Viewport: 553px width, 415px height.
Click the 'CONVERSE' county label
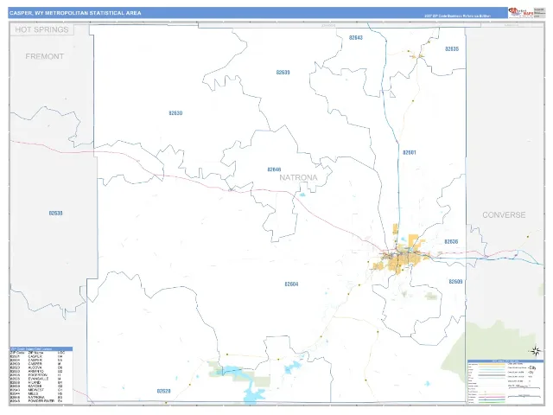(504, 215)
